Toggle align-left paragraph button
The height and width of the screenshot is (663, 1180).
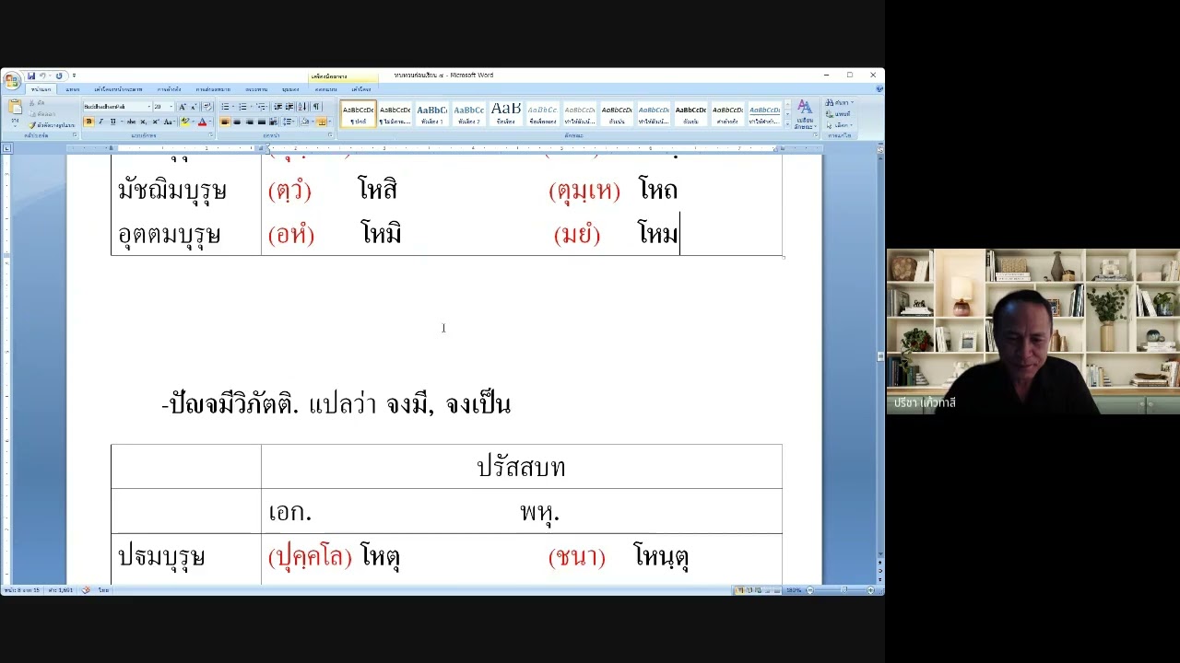click(225, 122)
